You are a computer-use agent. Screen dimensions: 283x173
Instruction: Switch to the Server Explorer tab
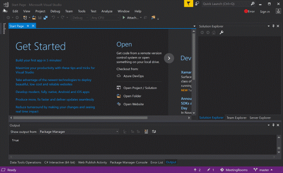260,118
